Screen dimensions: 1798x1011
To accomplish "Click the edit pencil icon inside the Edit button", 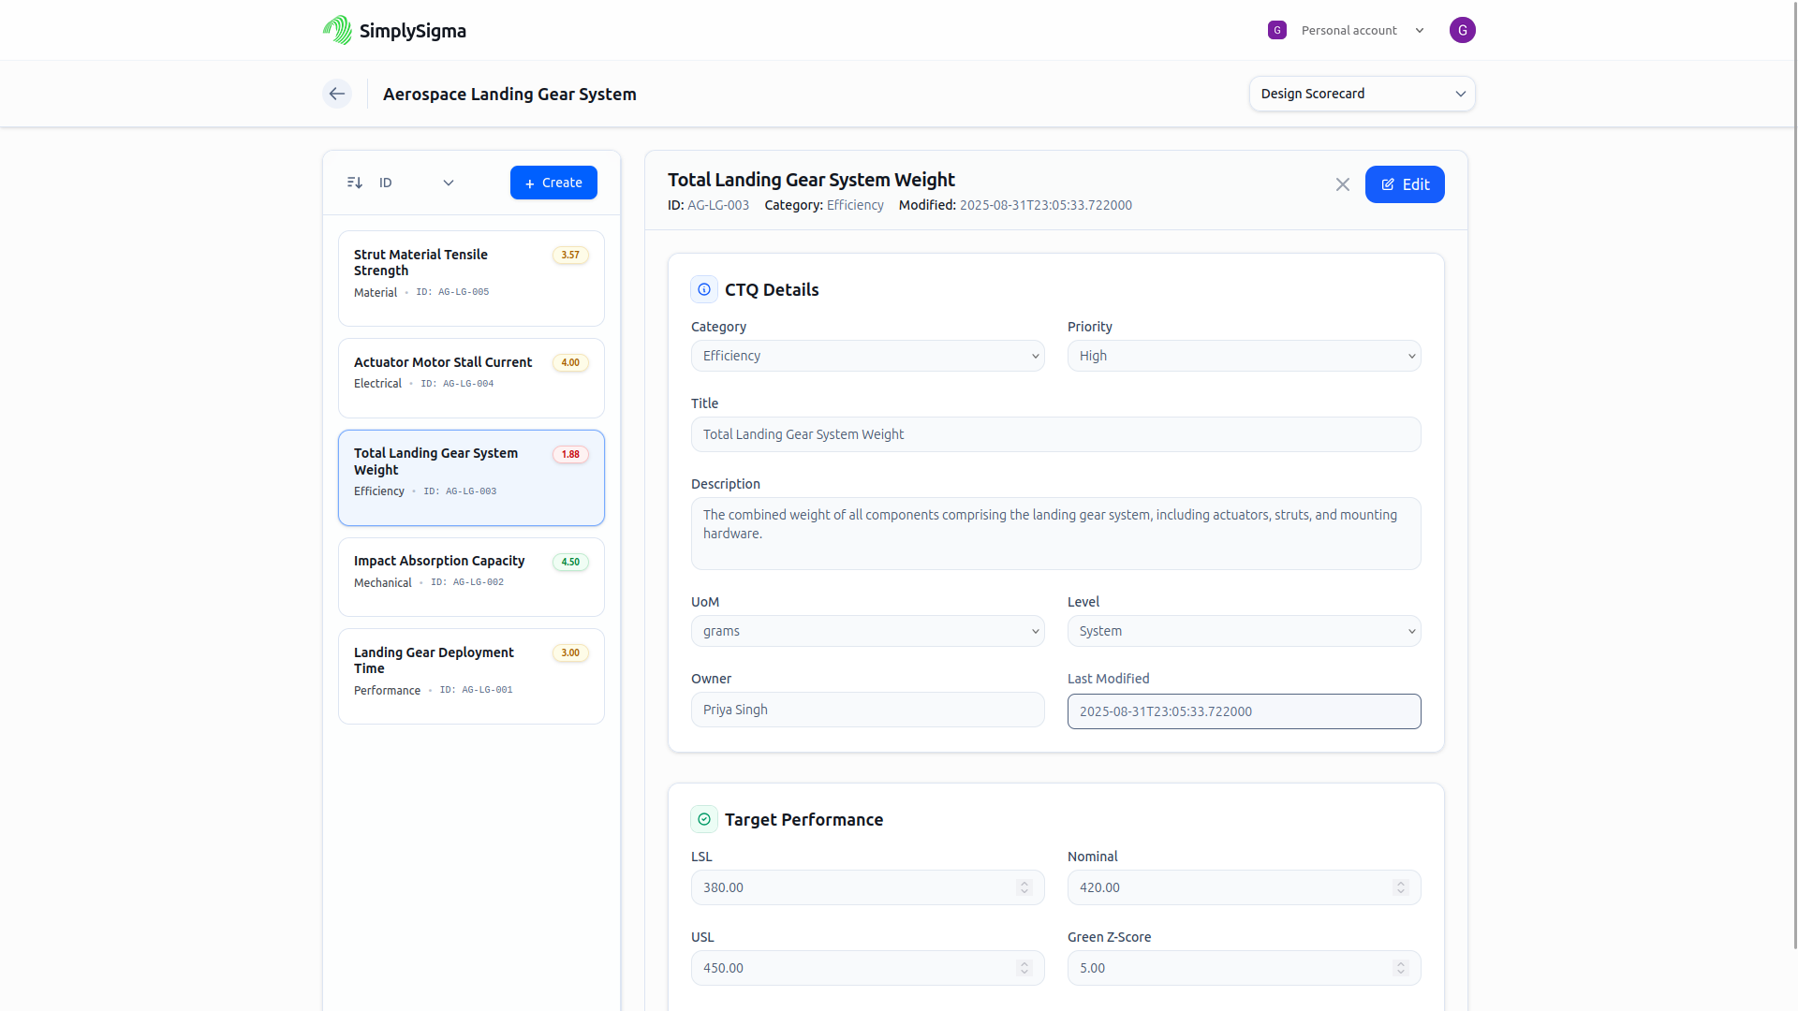I will pos(1387,184).
